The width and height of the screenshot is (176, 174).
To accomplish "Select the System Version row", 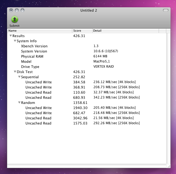I will pyautogui.click(x=87, y=51).
